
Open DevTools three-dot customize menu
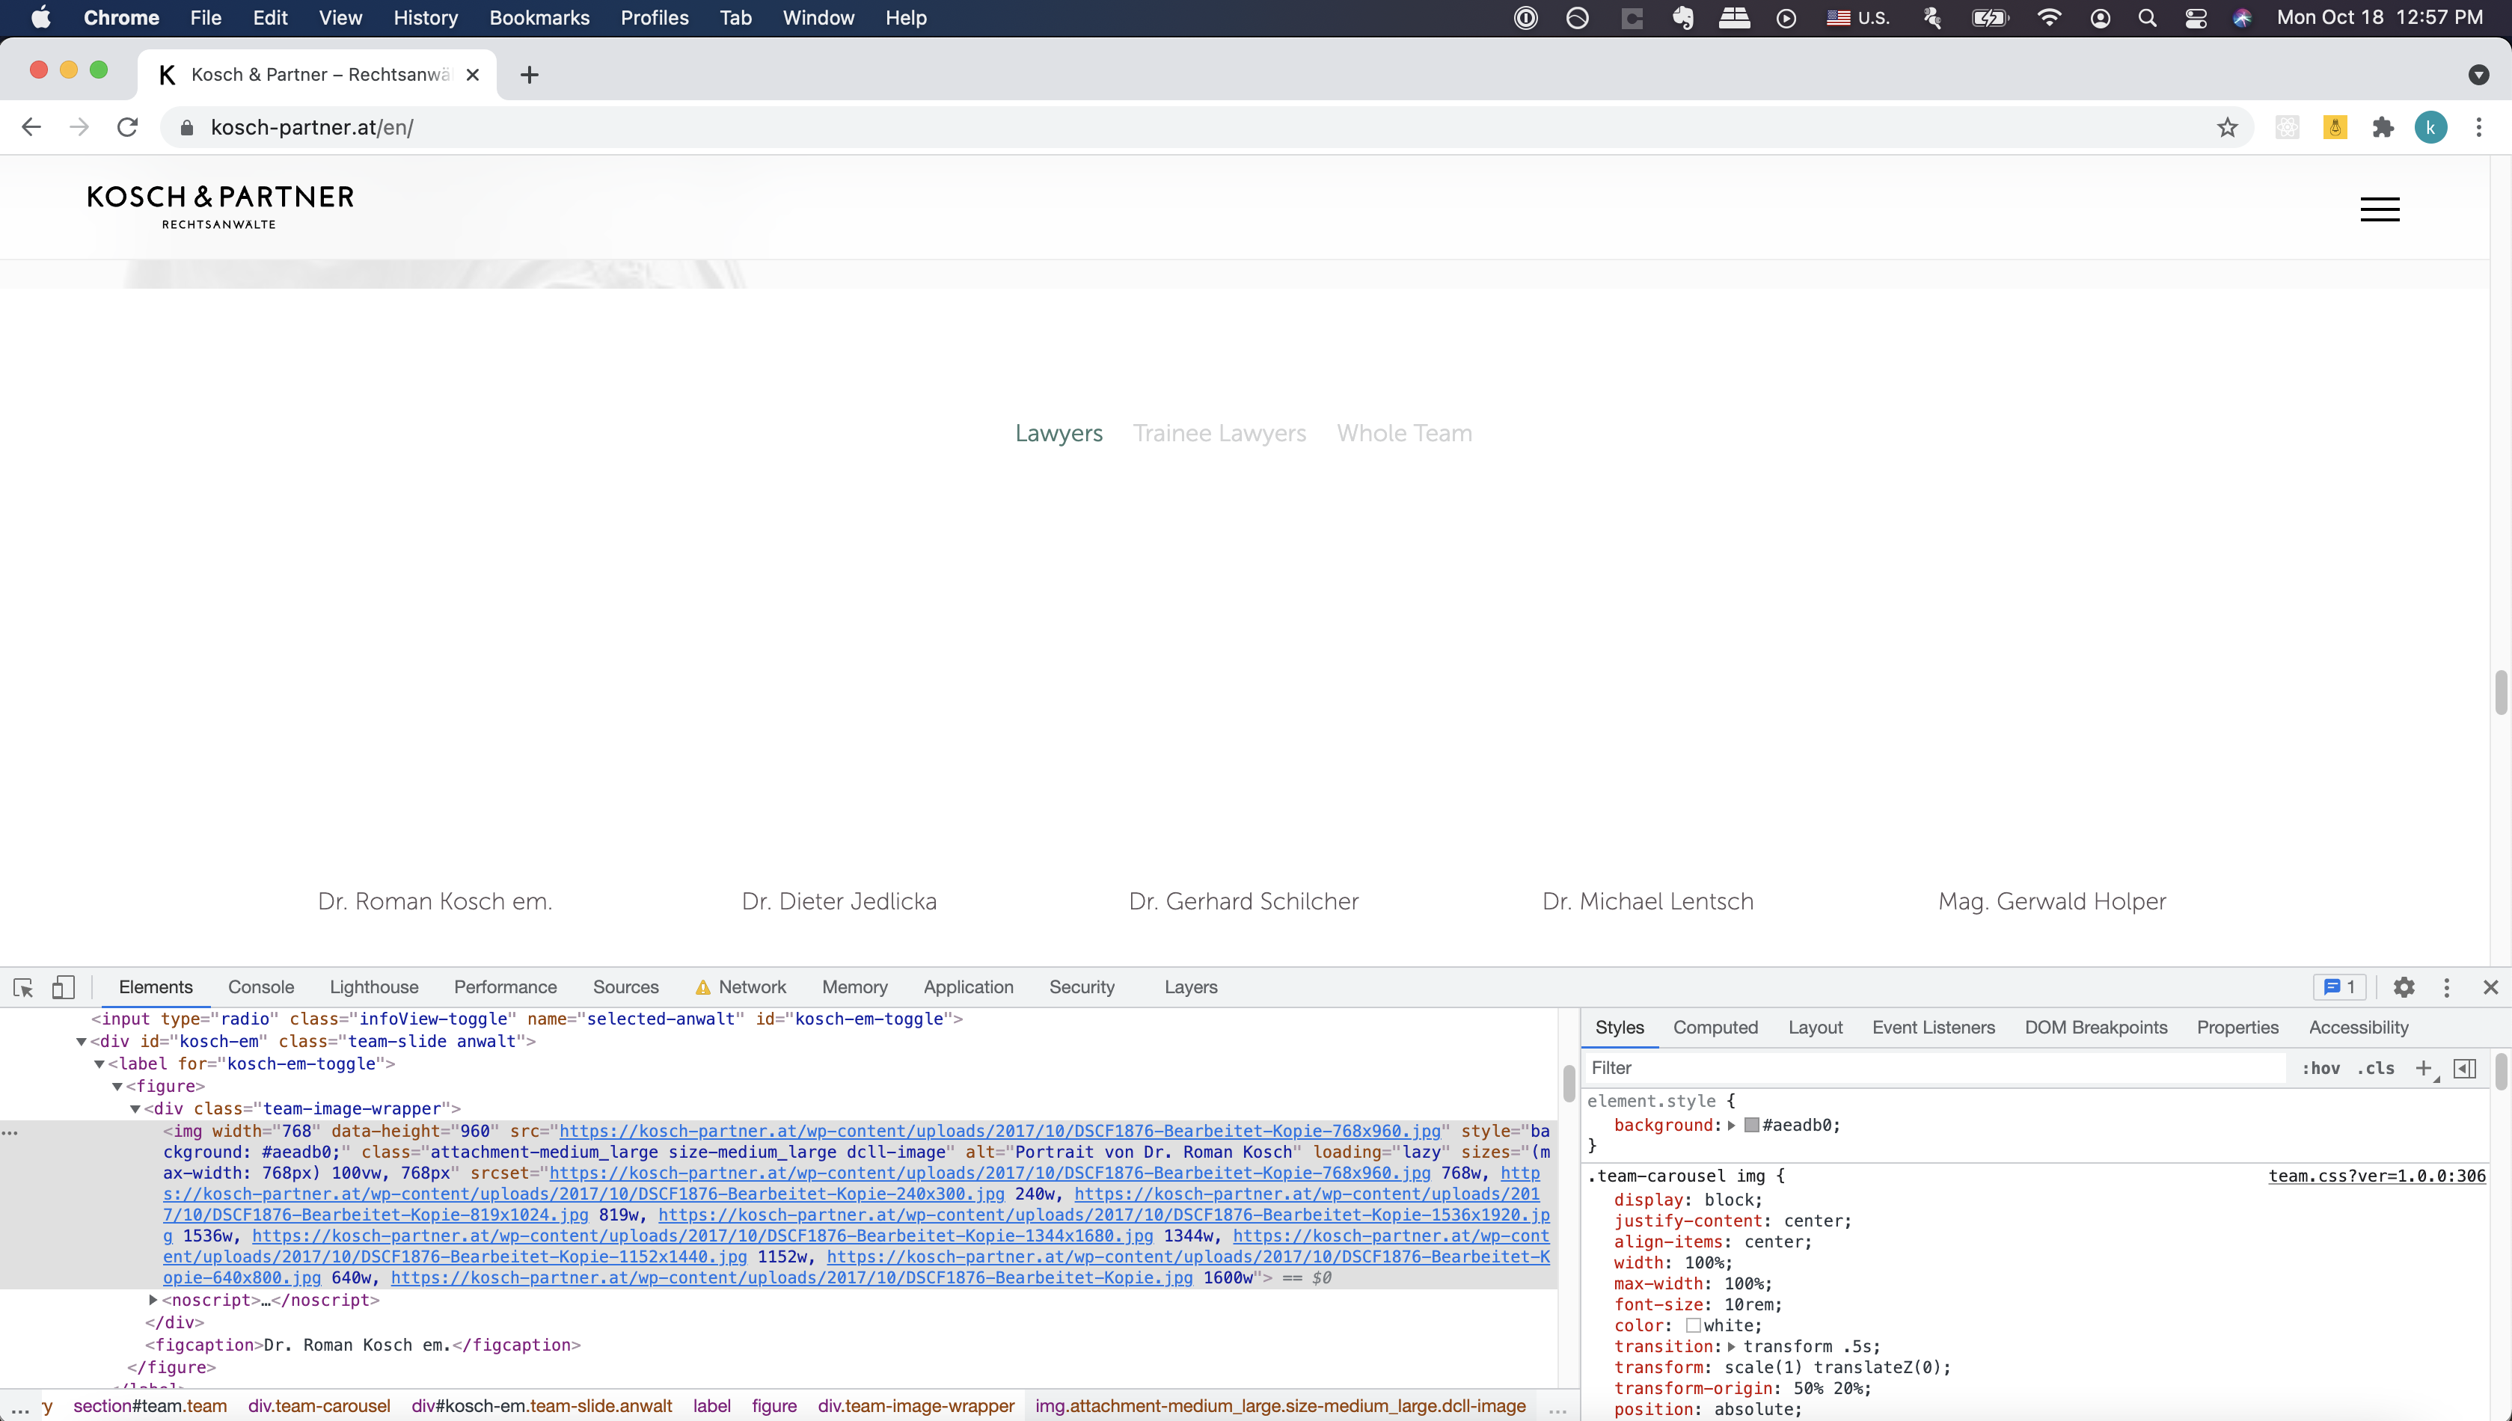2447,986
